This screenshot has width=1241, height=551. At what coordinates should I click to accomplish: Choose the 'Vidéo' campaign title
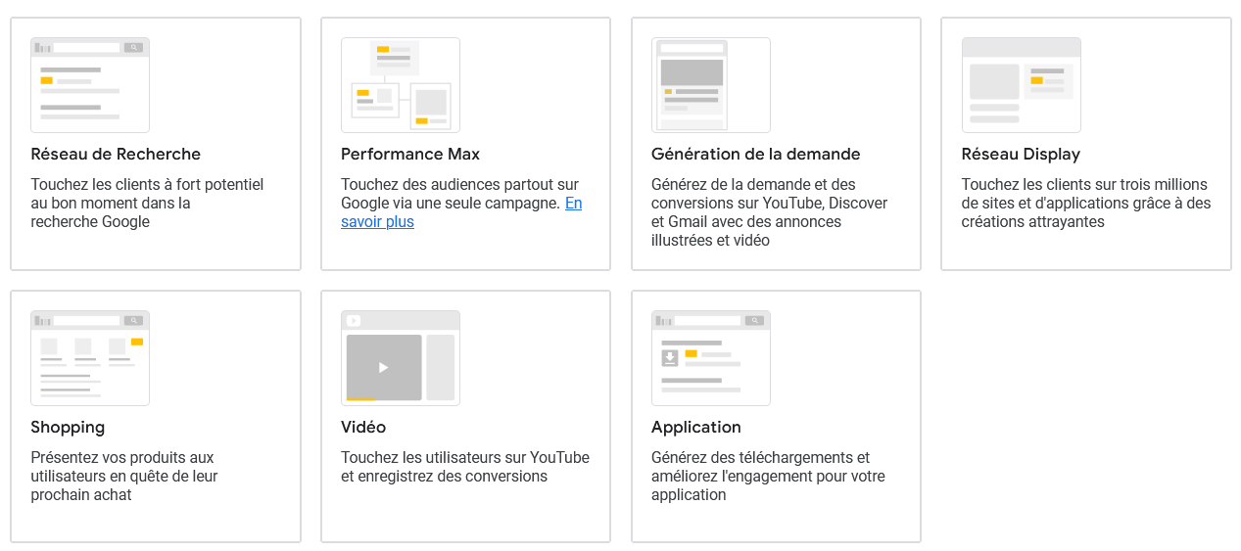[x=363, y=427]
